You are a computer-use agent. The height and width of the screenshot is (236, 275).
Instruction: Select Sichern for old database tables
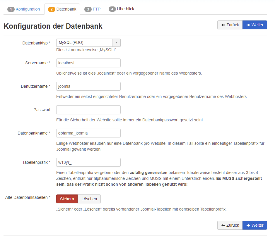[67, 199]
